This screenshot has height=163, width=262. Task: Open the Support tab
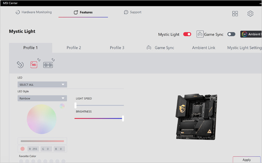[x=132, y=12]
